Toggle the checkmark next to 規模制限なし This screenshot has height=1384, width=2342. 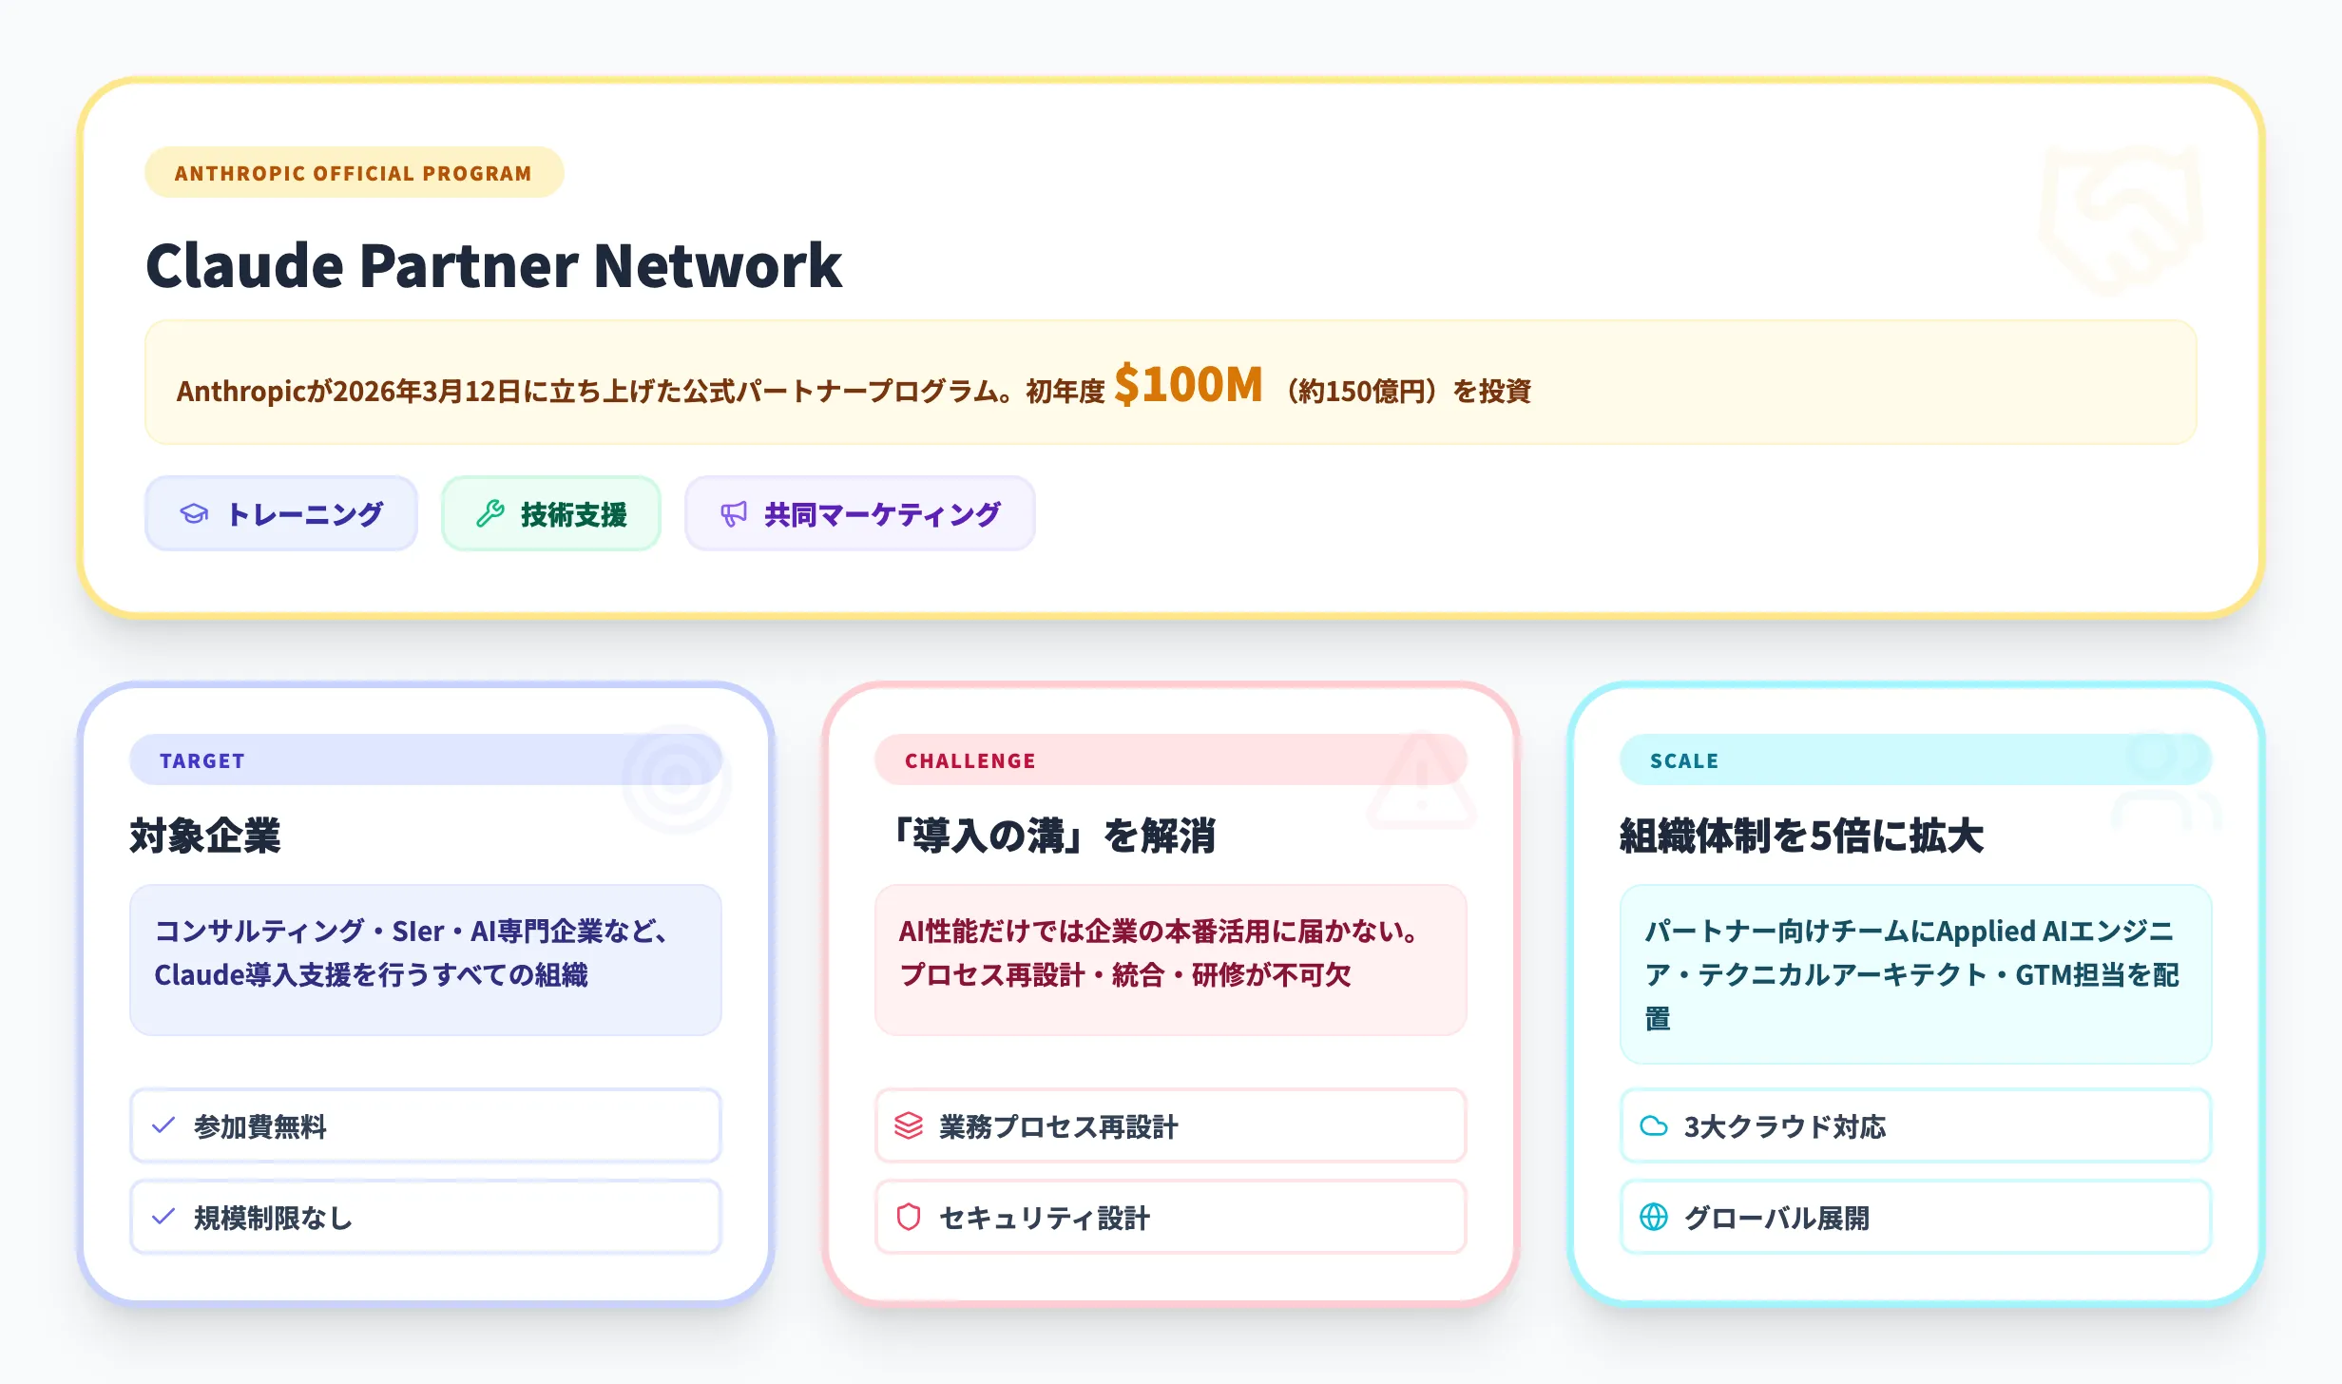[x=163, y=1217]
